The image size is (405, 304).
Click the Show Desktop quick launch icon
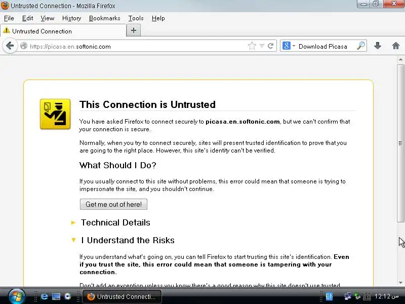pyautogui.click(x=56, y=296)
